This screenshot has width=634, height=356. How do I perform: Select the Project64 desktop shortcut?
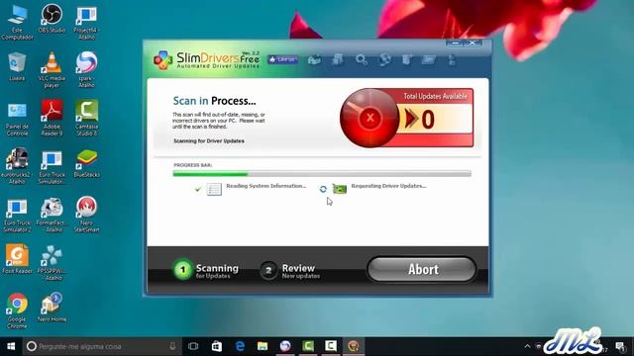pos(86,23)
